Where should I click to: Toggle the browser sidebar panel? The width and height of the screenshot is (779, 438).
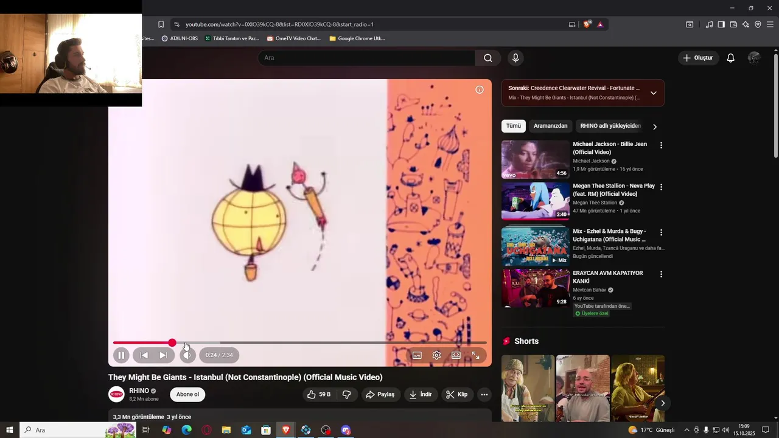pos(721,24)
